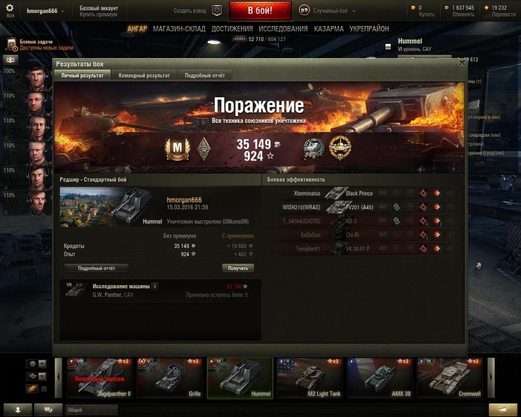Click the vehicle carousel right scroll arrow
The height and width of the screenshot is (417, 521).
click(491, 377)
